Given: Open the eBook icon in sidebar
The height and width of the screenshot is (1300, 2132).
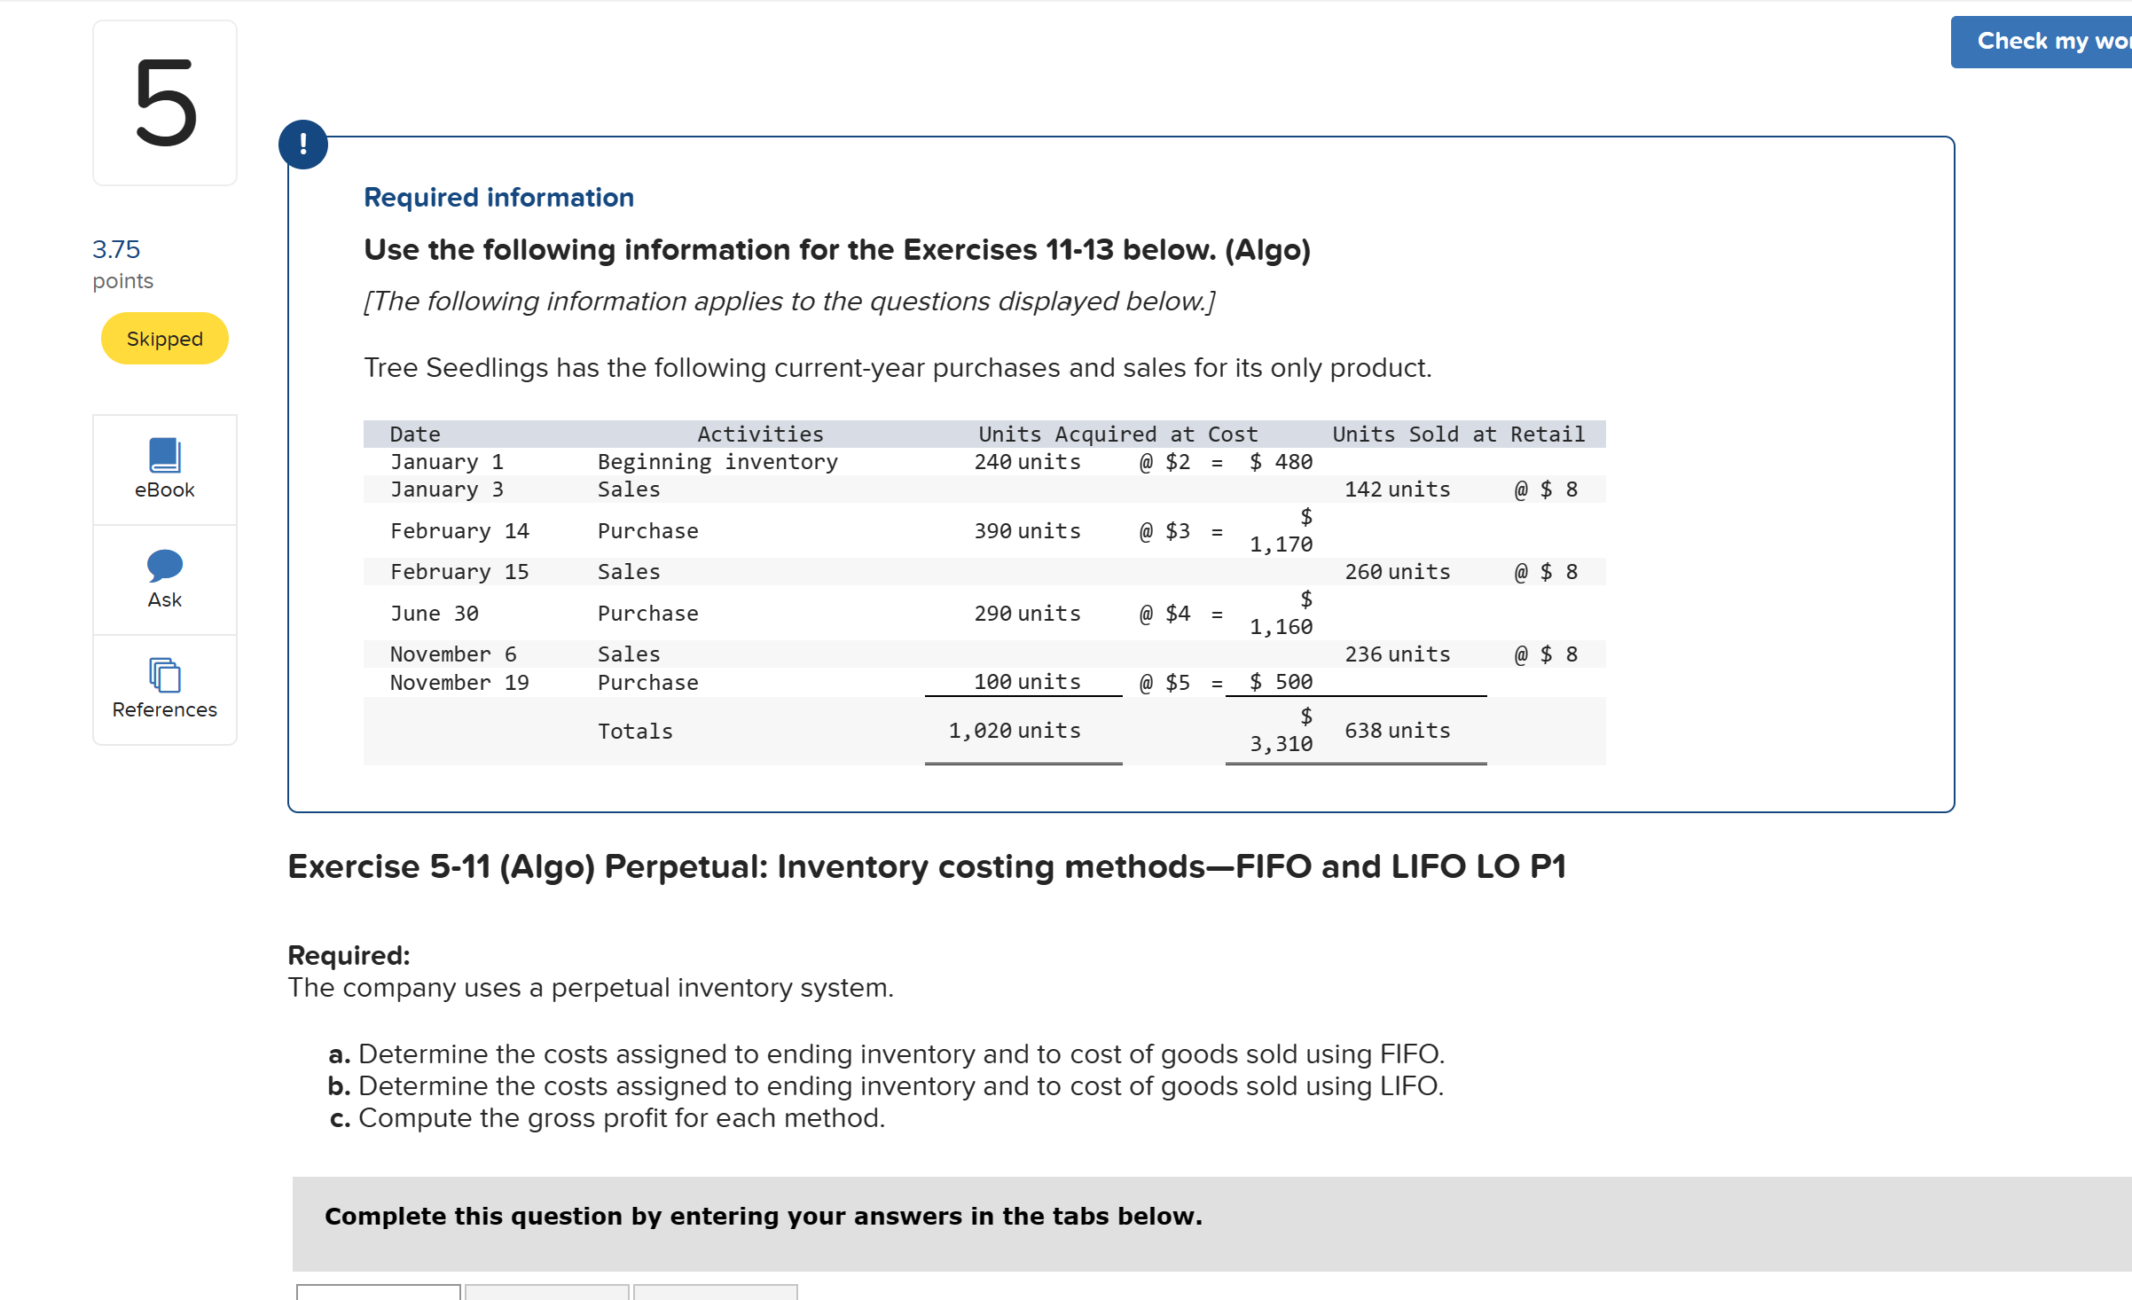Looking at the screenshot, I should click(x=165, y=456).
